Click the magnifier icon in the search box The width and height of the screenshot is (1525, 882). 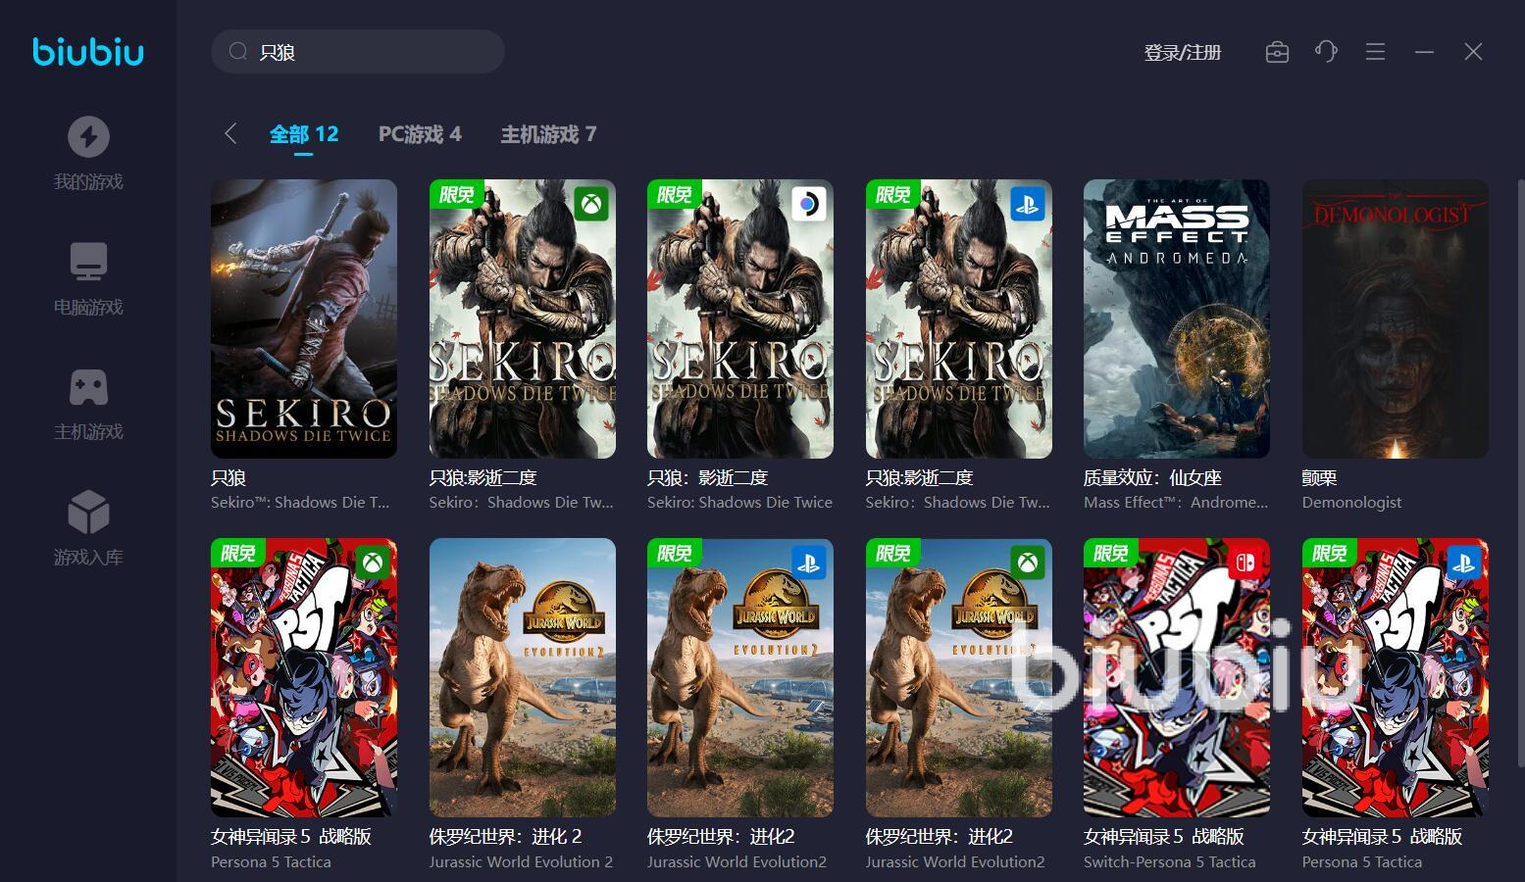pyautogui.click(x=238, y=52)
